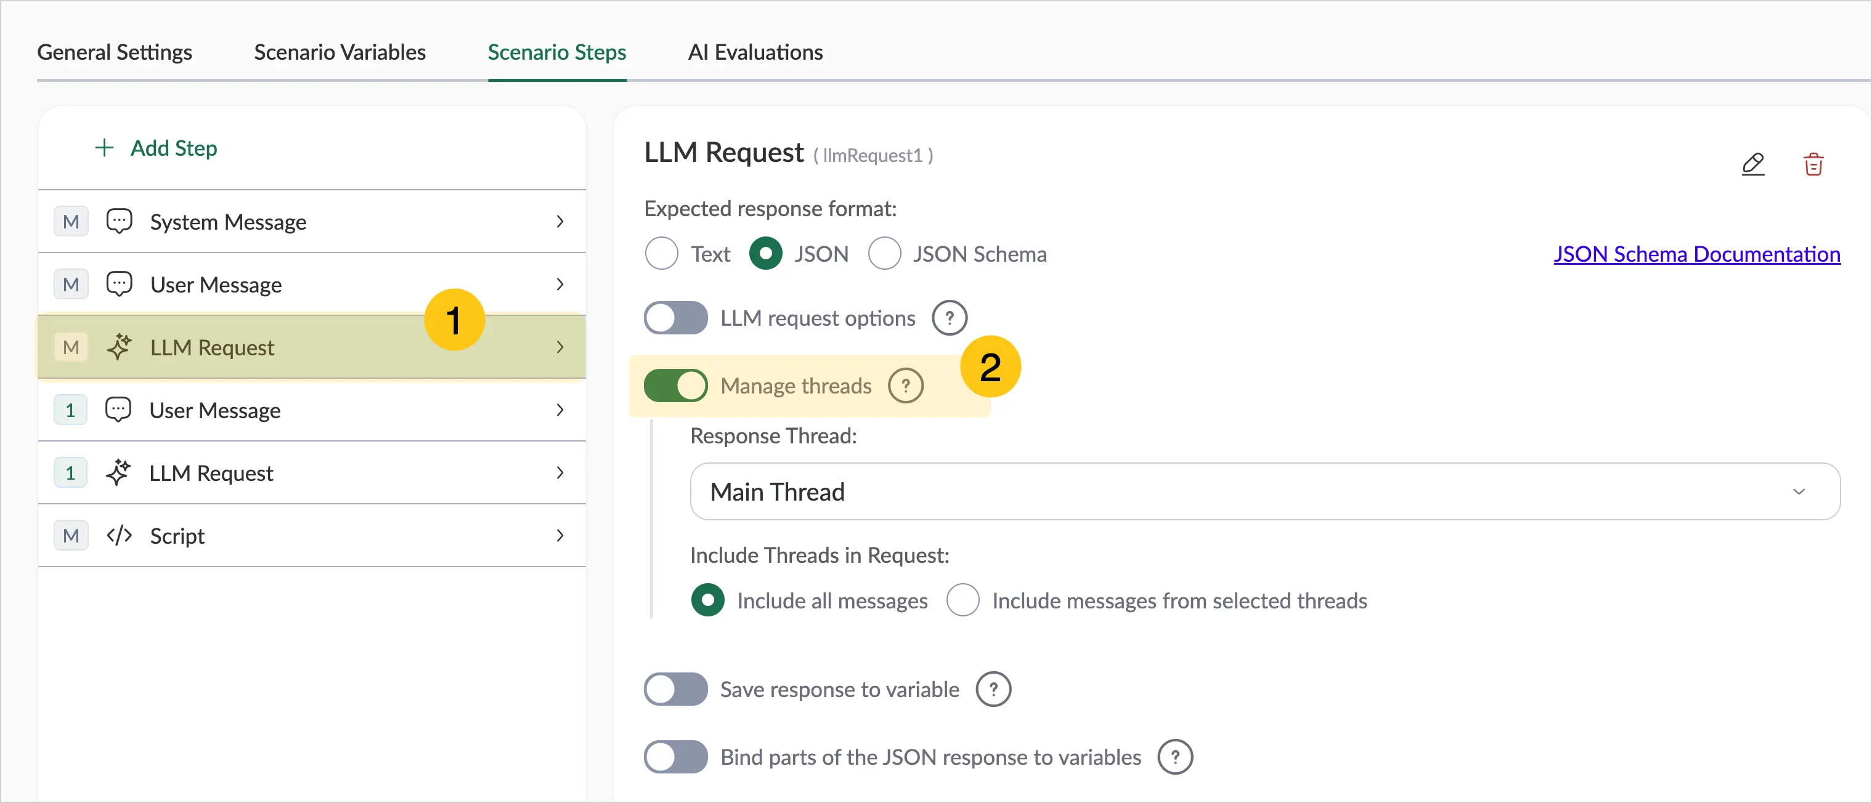The image size is (1872, 803).
Task: Click the Response Thread label
Action: (773, 435)
